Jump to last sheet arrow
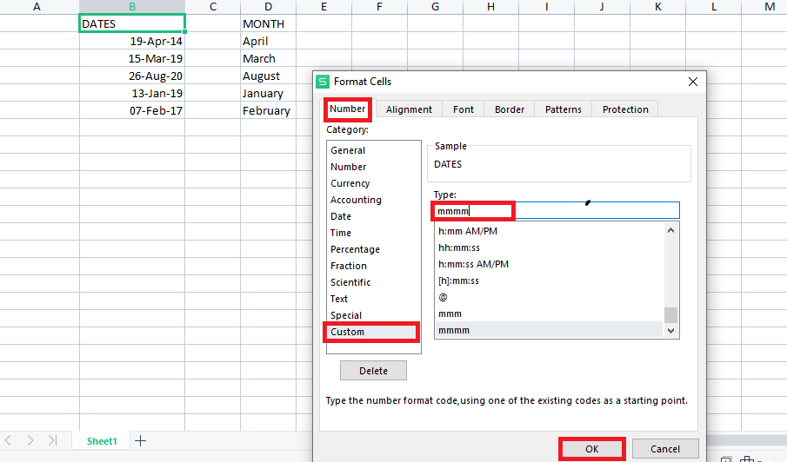This screenshot has width=787, height=462. point(53,440)
